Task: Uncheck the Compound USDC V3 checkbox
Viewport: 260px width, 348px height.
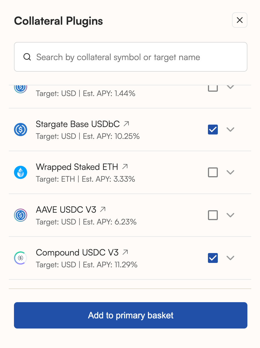Action: [213, 258]
